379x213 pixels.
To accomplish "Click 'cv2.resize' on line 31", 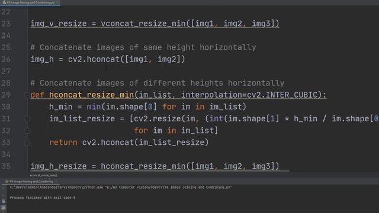I will tap(158, 119).
